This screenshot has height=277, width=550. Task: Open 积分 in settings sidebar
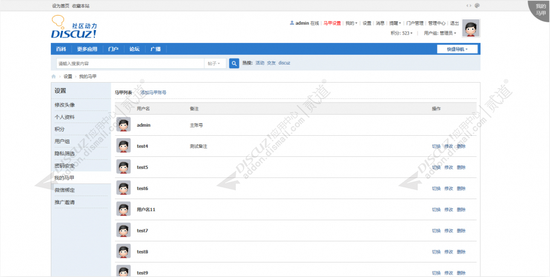60,129
